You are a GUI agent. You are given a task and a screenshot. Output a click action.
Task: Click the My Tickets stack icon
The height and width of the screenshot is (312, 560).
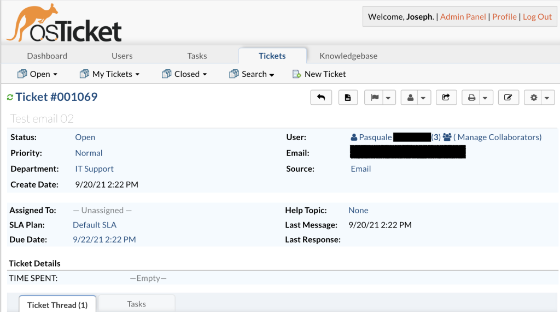click(84, 74)
